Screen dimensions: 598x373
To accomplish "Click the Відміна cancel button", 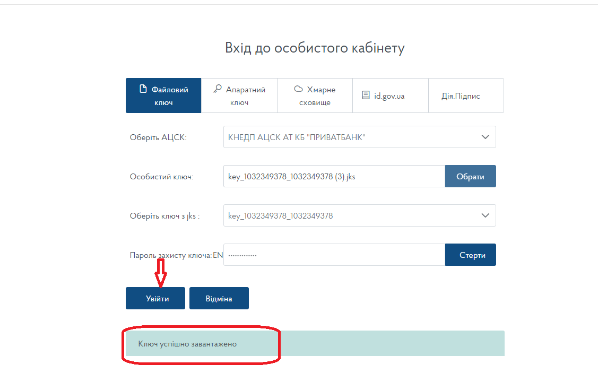I will point(219,298).
